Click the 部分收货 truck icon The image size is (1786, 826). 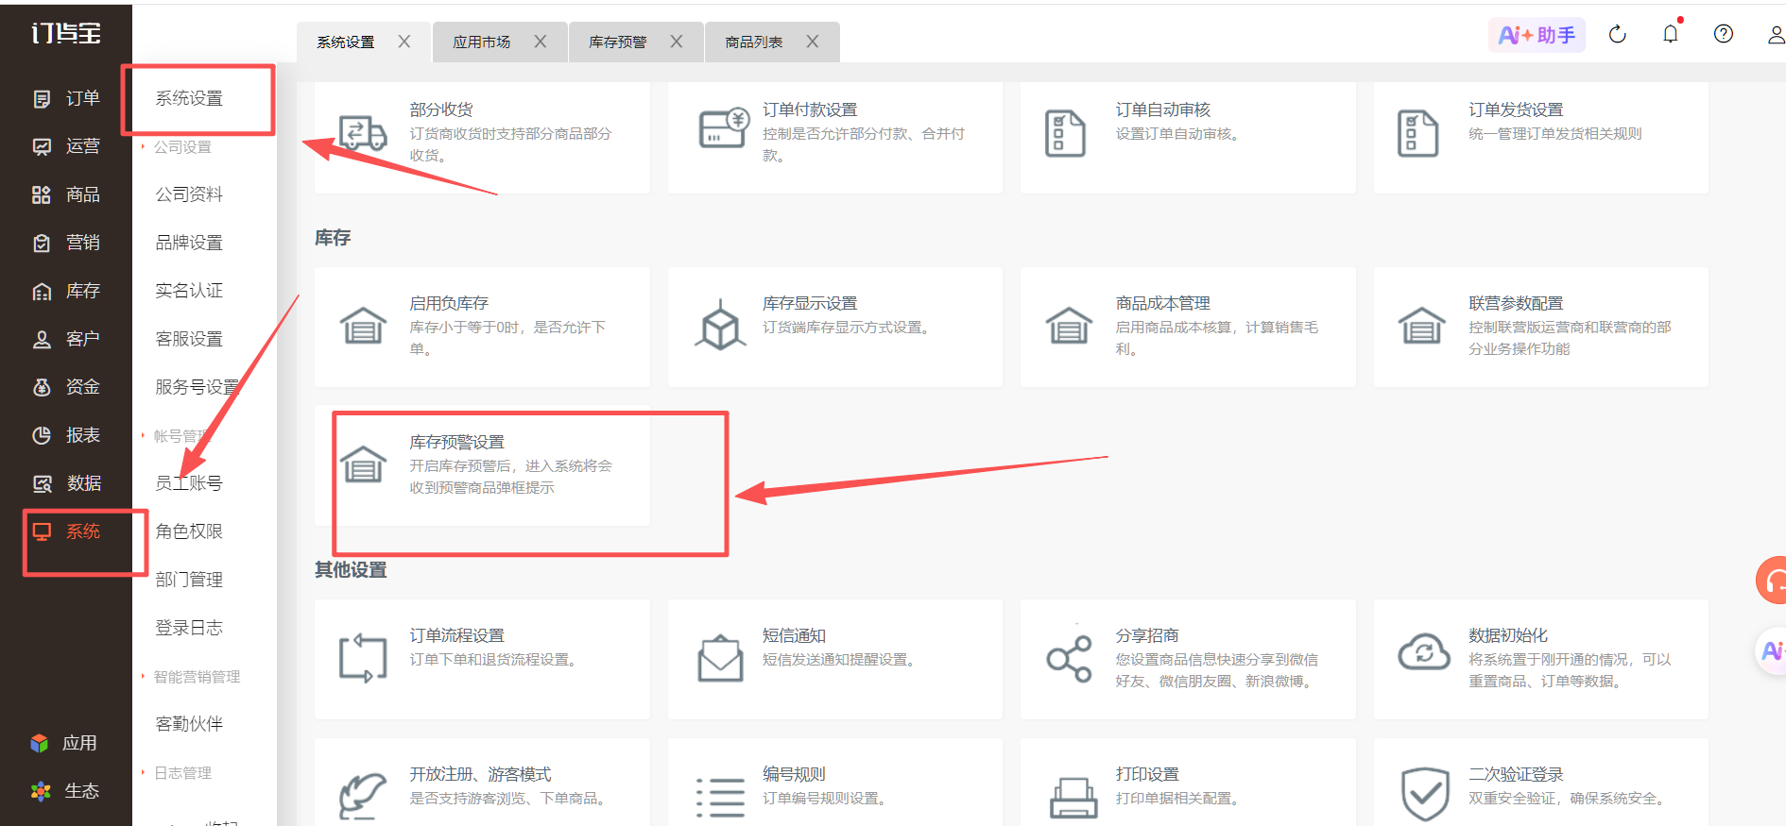pos(363,133)
